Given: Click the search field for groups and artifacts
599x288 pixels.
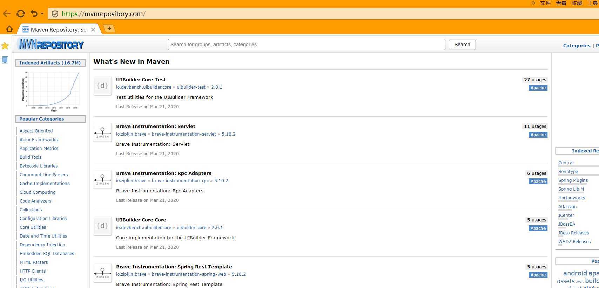Looking at the screenshot, I should coord(307,44).
